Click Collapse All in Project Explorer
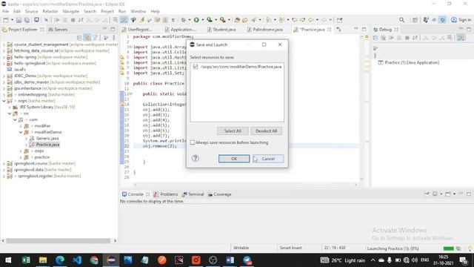Image resolution: width=474 pixels, height=267 pixels. [79, 38]
